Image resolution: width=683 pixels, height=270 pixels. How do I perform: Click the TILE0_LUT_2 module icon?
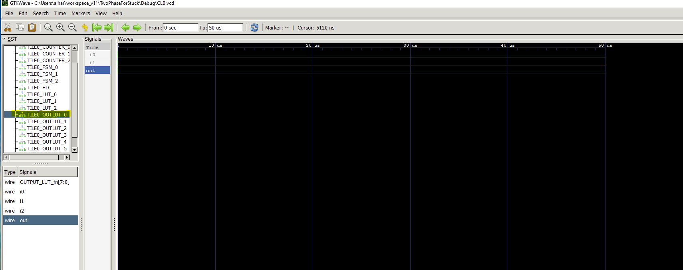pos(22,108)
